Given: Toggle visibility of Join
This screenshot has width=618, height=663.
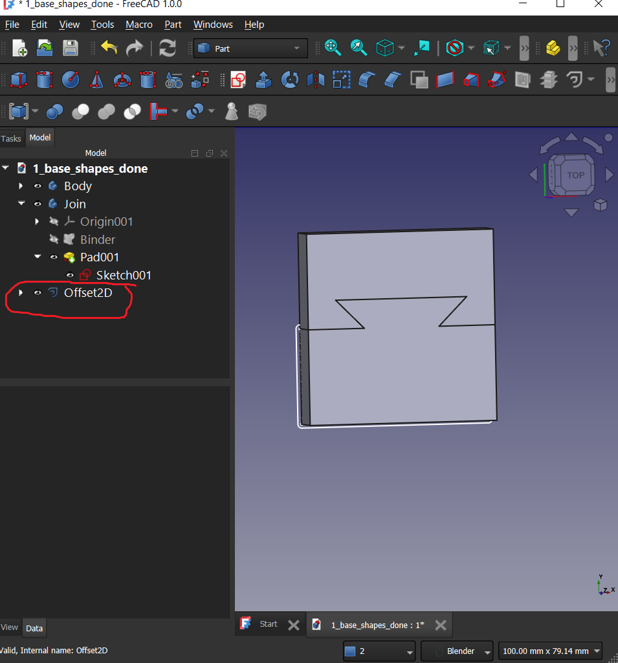Looking at the screenshot, I should click(38, 204).
